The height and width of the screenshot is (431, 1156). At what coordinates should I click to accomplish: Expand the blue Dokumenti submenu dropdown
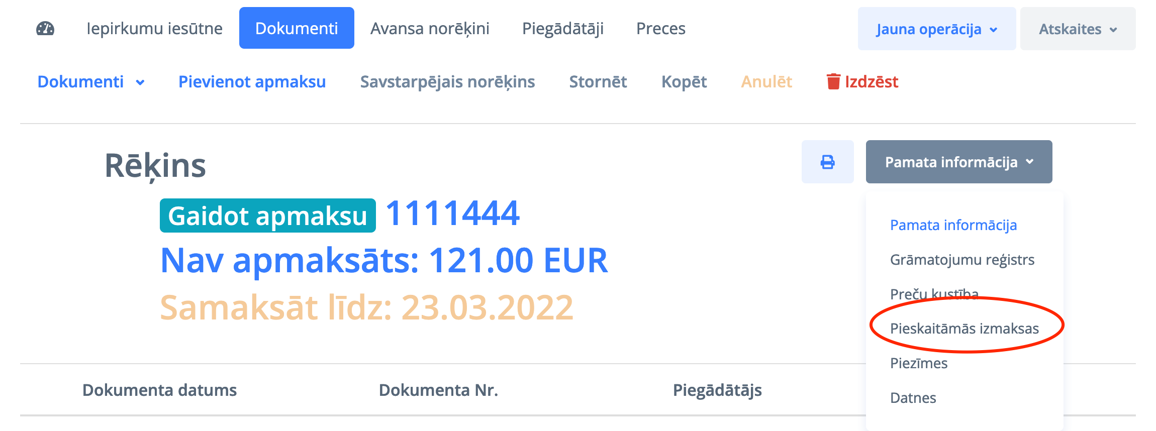click(91, 82)
